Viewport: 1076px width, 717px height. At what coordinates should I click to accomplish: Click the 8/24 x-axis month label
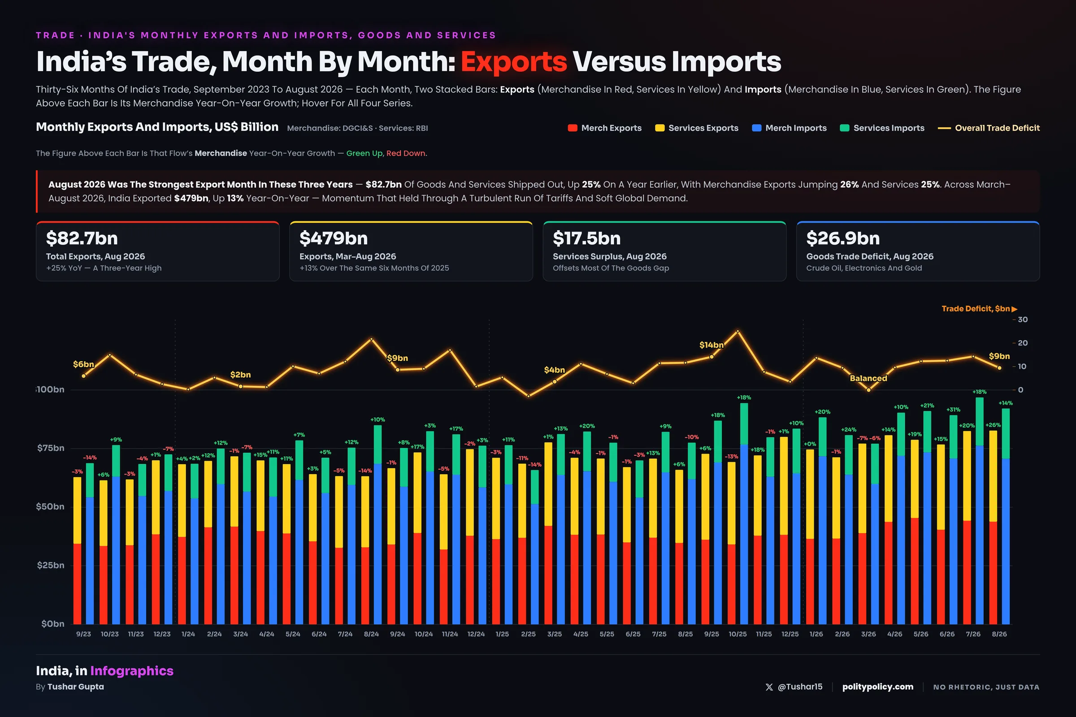tap(372, 634)
